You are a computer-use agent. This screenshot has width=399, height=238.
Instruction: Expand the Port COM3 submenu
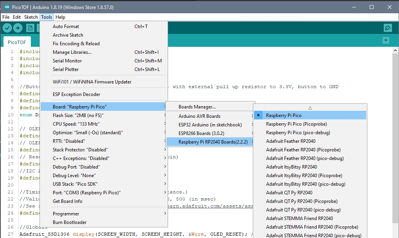[x=104, y=193]
